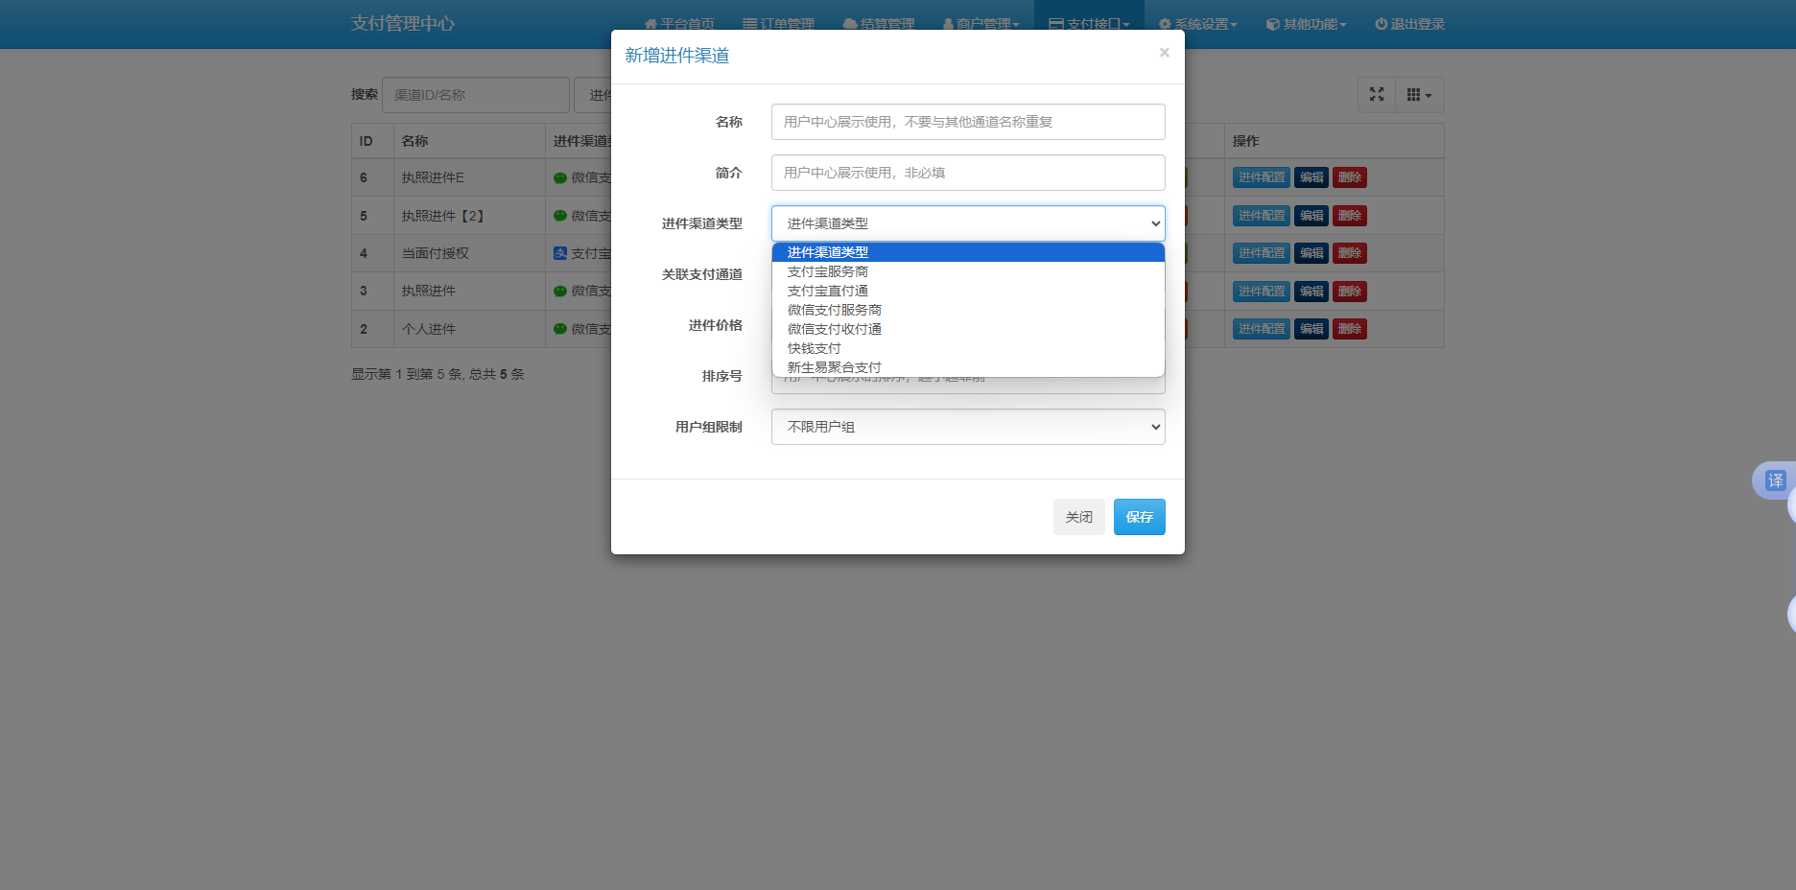Click 编辑 for row 当面付授权

(1312, 253)
